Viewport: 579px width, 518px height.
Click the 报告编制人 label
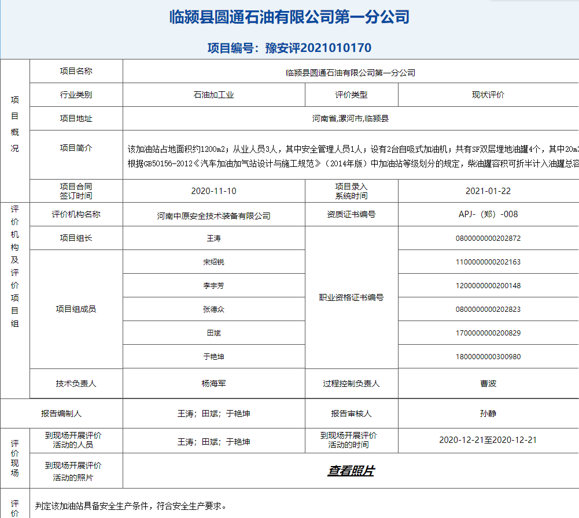pyautogui.click(x=61, y=413)
